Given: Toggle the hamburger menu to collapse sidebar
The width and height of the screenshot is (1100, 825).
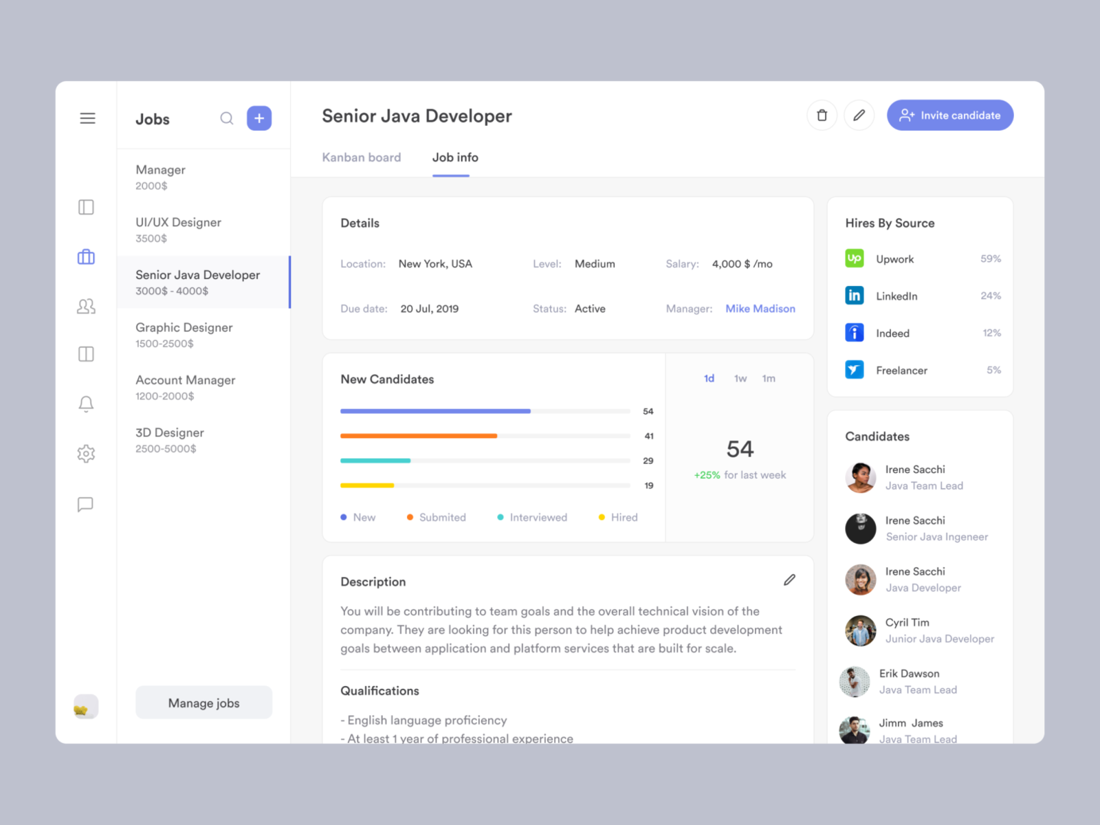Looking at the screenshot, I should click(x=87, y=118).
